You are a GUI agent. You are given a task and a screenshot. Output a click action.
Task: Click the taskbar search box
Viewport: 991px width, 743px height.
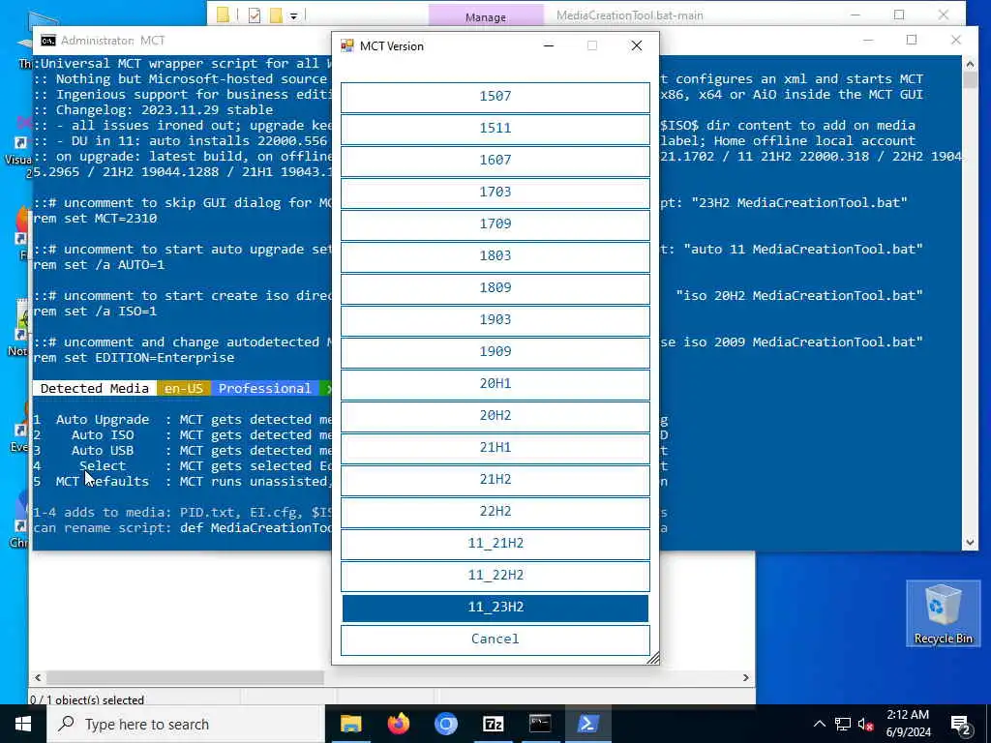tap(186, 724)
